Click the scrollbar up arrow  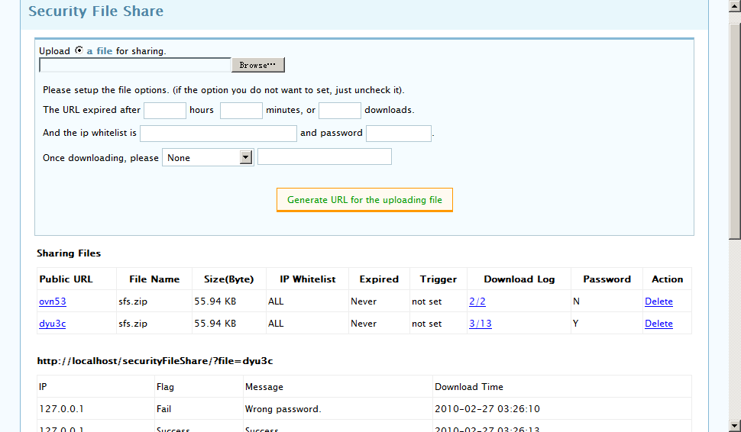tap(734, 6)
